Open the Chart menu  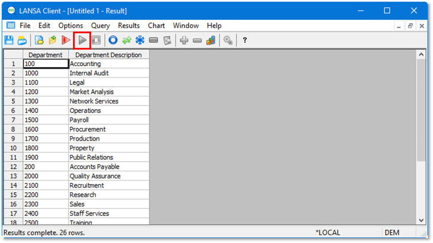pyautogui.click(x=156, y=26)
